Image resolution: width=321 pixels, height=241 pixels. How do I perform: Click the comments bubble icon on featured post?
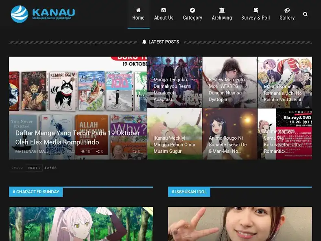coord(134,151)
